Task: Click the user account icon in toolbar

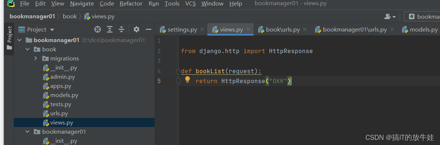Action: tap(390, 16)
